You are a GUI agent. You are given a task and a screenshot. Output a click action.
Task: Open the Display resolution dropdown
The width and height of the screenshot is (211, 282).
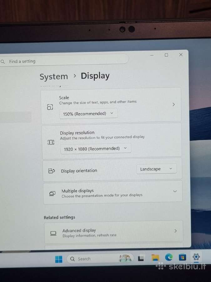pyautogui.click(x=96, y=149)
